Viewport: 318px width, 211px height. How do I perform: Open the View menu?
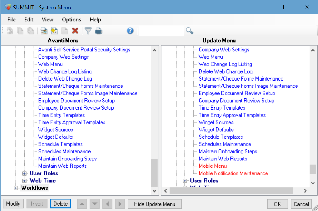[48, 20]
